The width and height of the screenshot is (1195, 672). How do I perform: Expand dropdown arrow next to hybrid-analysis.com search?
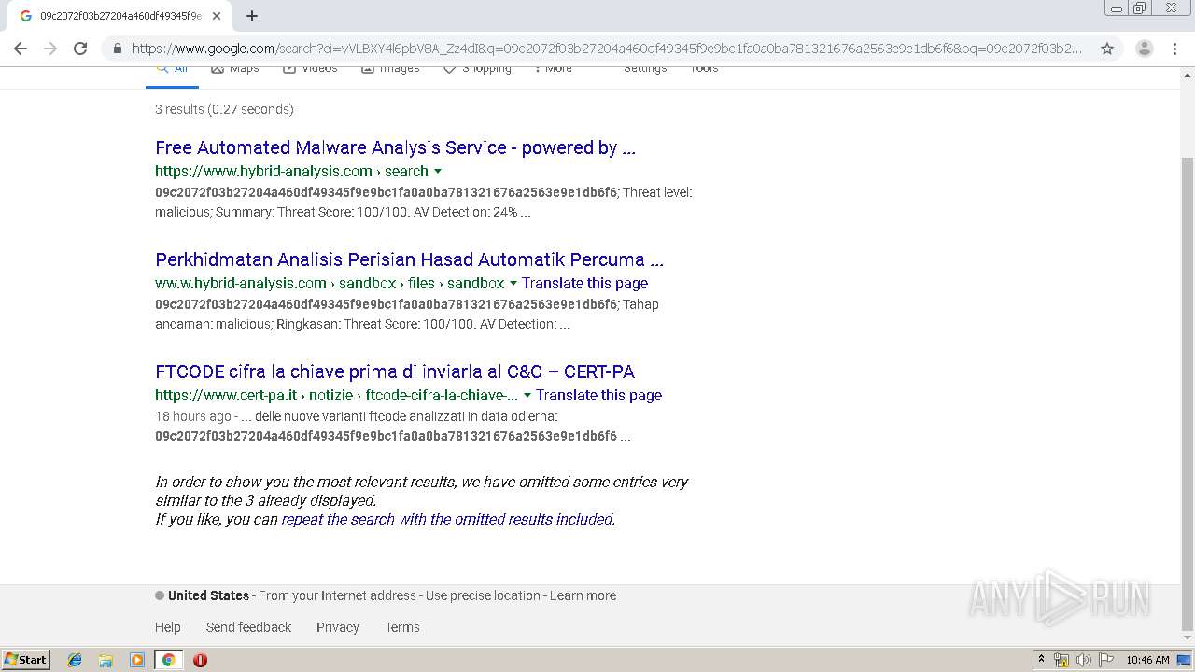pos(438,172)
